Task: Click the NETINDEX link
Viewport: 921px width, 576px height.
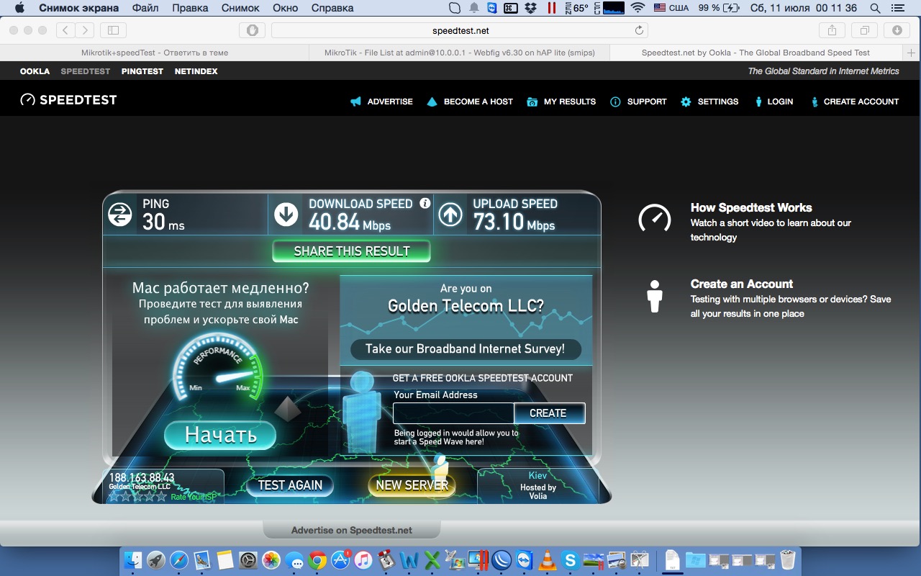Action: [x=196, y=71]
